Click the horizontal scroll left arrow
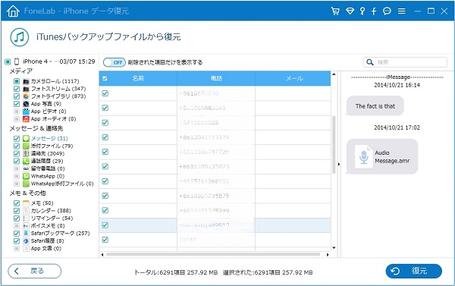The height and width of the screenshot is (286, 455). pos(102,255)
